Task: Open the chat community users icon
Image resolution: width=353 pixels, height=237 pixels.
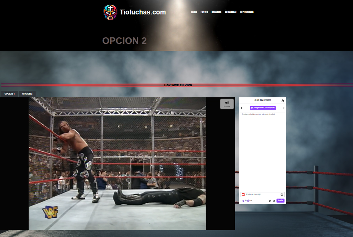Action: 283,100
